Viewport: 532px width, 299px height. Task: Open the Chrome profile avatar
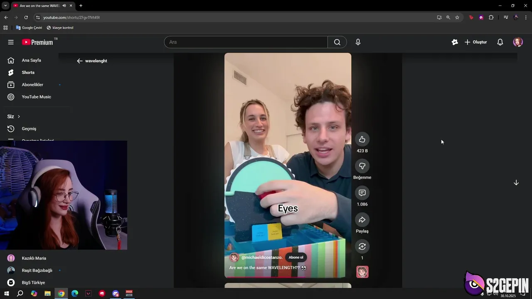[x=516, y=17]
